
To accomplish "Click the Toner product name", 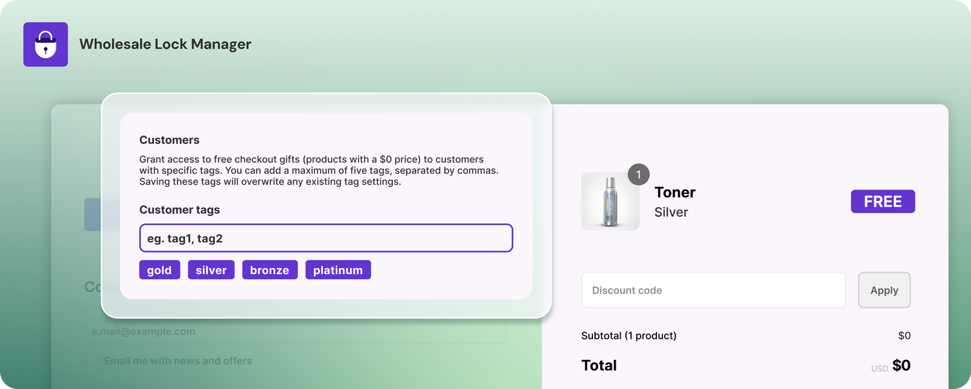I will pyautogui.click(x=675, y=193).
